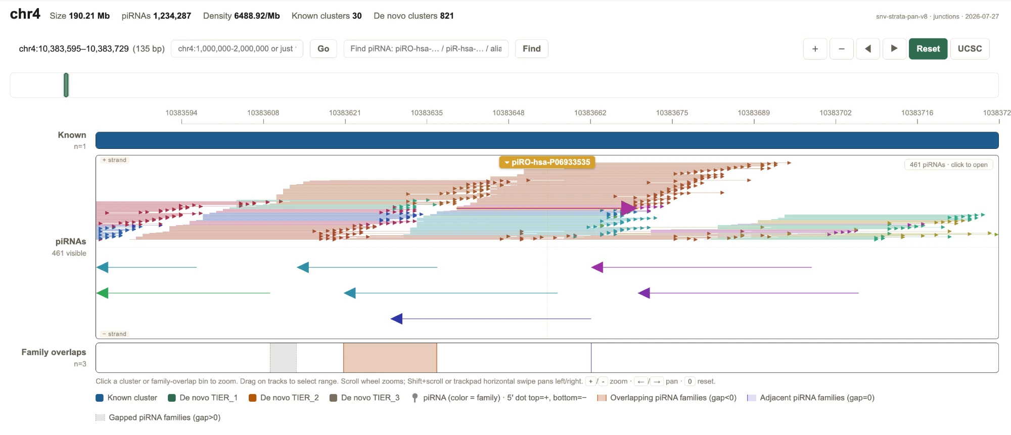1011x435 pixels.
Task: Select the blue Known cluster bar
Action: point(547,140)
